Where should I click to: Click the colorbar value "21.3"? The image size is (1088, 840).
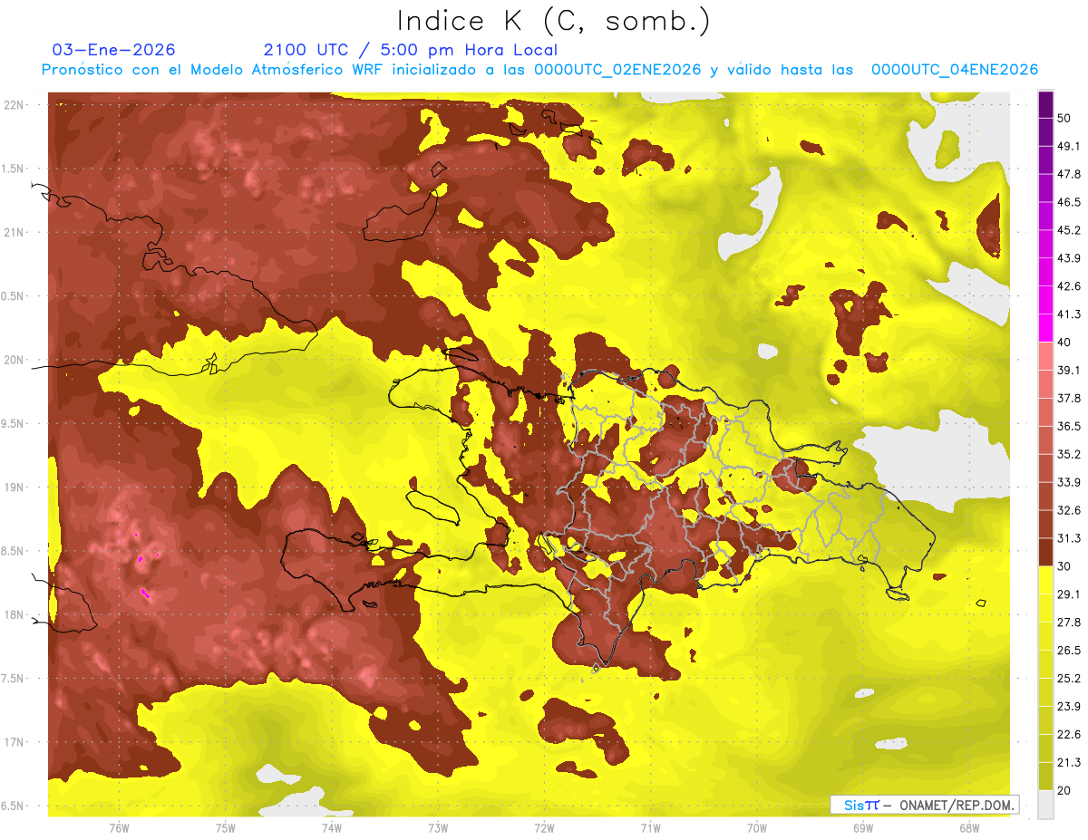point(1068,762)
